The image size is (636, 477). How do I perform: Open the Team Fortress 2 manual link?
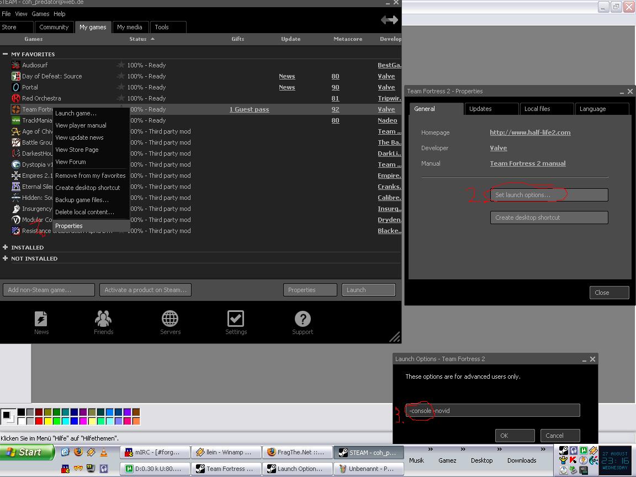tap(527, 163)
